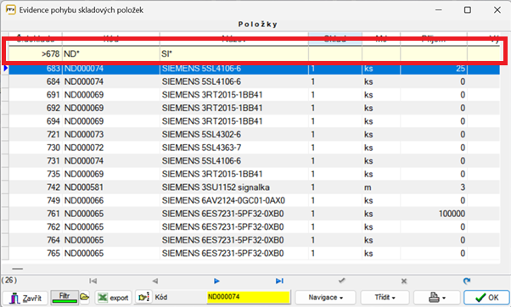Confirm with the OK button

(486, 298)
